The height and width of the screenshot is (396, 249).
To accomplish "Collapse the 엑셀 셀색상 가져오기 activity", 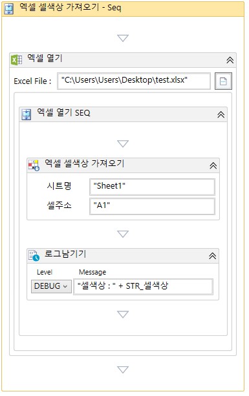I will (213, 165).
